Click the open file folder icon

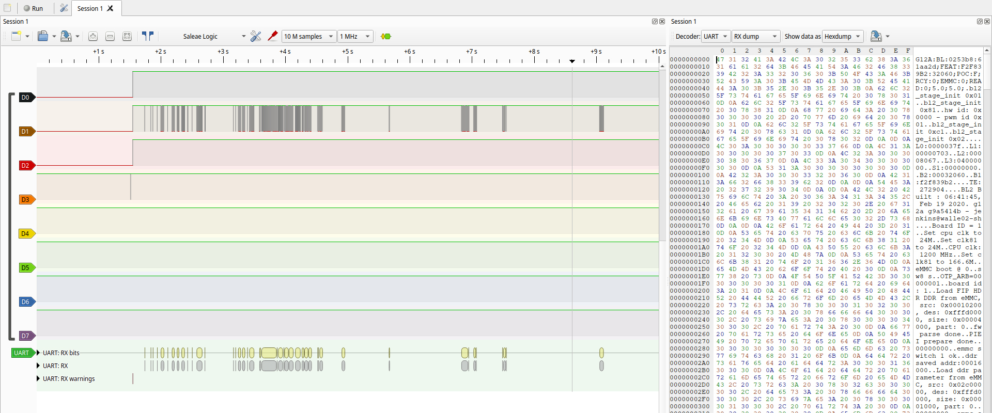pos(43,36)
